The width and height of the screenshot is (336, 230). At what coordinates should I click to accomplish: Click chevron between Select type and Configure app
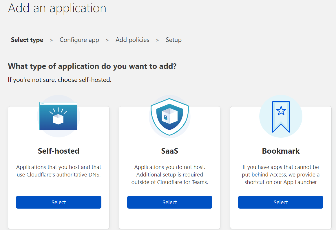click(x=51, y=40)
